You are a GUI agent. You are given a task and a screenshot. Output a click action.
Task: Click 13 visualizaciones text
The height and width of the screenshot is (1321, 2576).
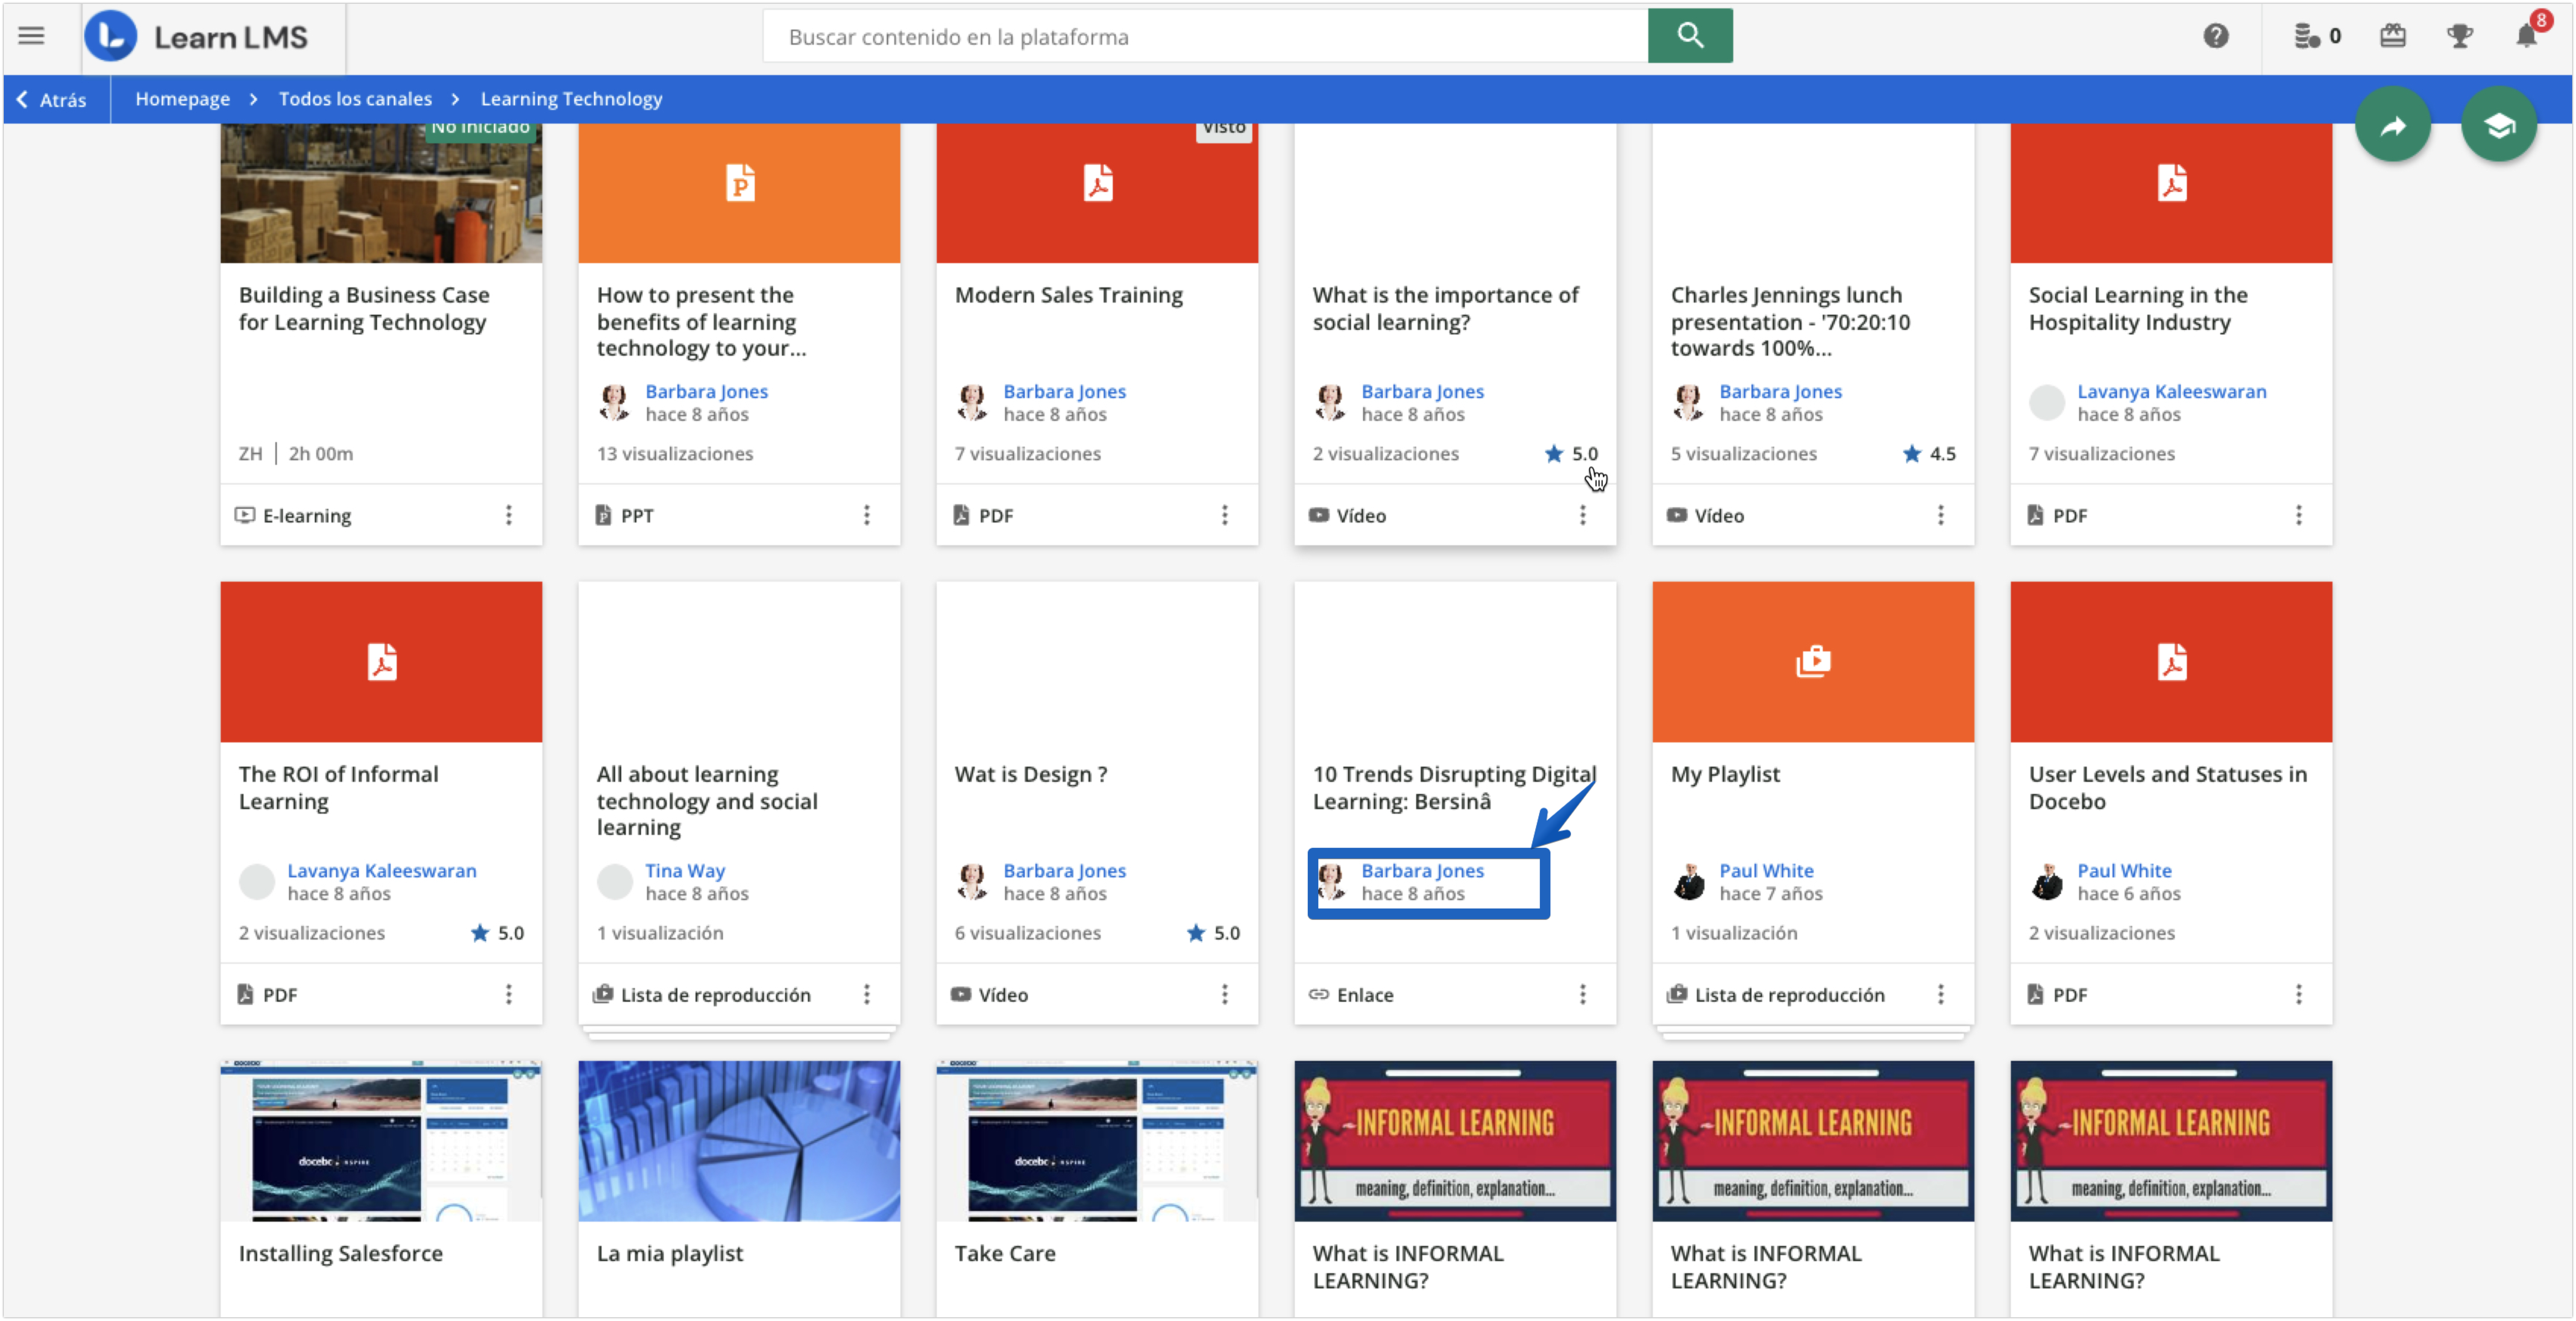pyautogui.click(x=675, y=454)
